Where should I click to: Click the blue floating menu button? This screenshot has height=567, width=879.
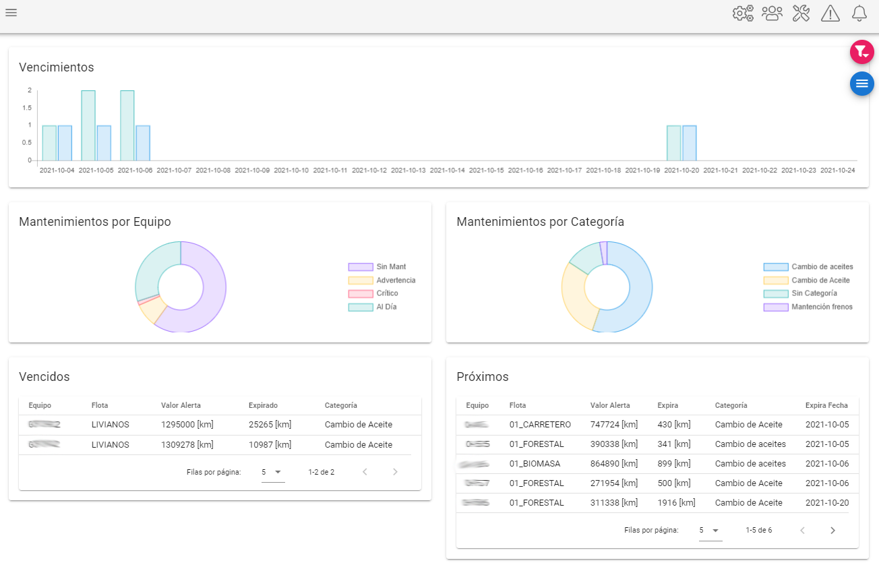click(x=861, y=84)
